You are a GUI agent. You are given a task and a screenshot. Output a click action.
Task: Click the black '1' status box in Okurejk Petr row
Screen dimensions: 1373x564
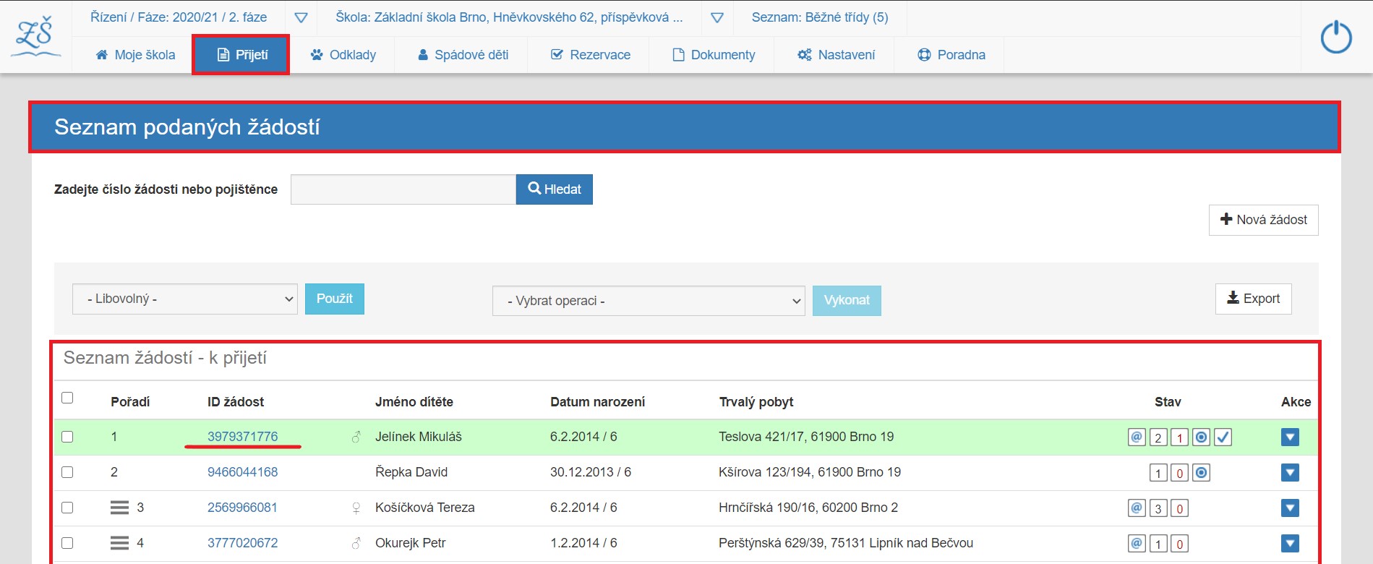tap(1158, 544)
